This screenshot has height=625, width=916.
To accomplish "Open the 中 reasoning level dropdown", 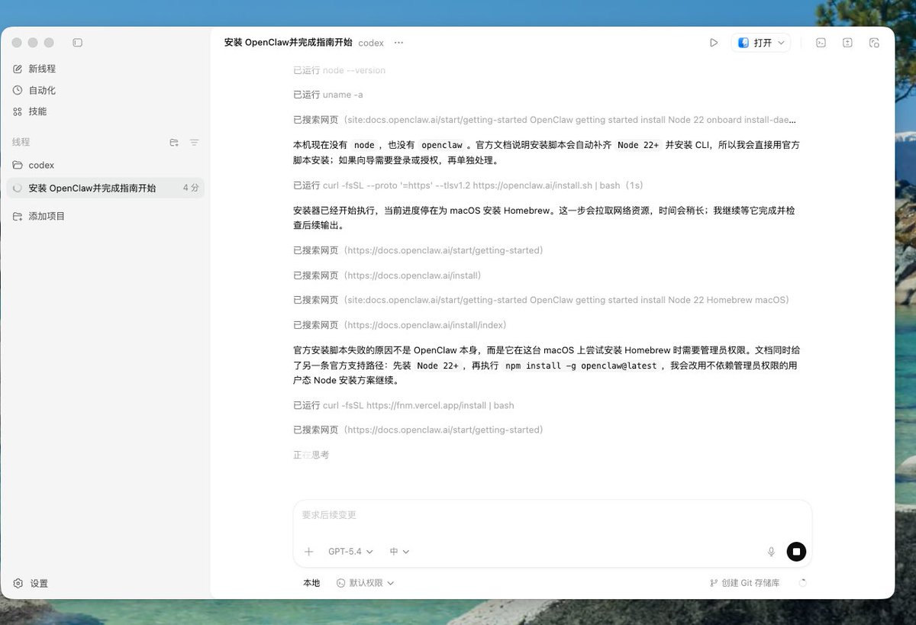I will pos(399,551).
